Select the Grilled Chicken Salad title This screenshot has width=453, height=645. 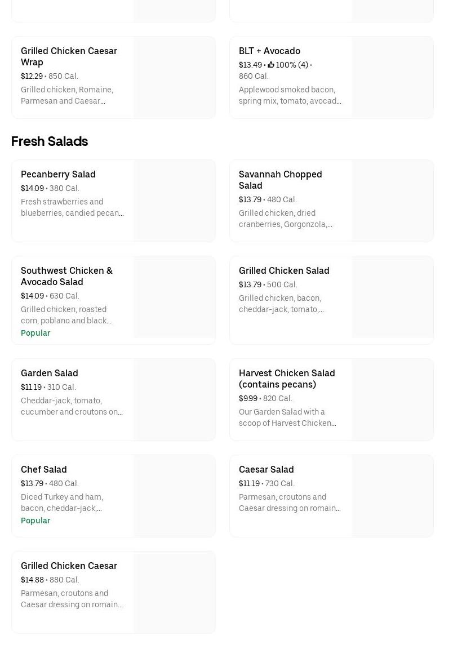284,270
